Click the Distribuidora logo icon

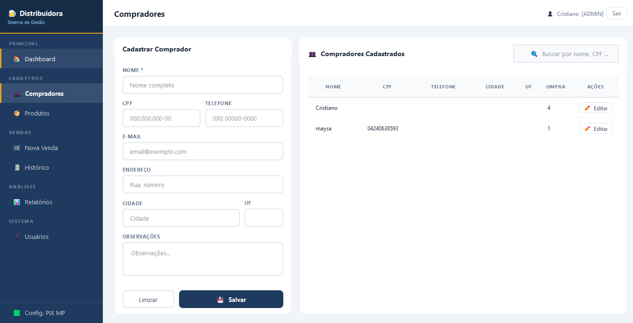pyautogui.click(x=12, y=14)
